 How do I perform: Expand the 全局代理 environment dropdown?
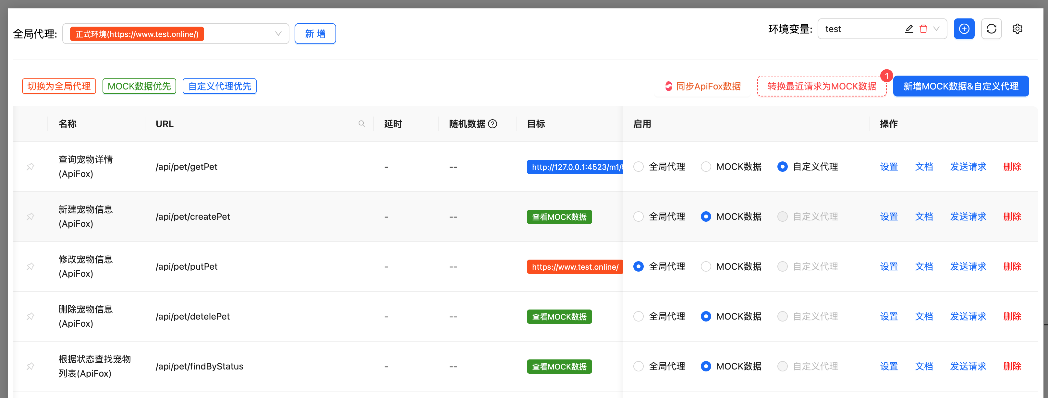pos(278,34)
